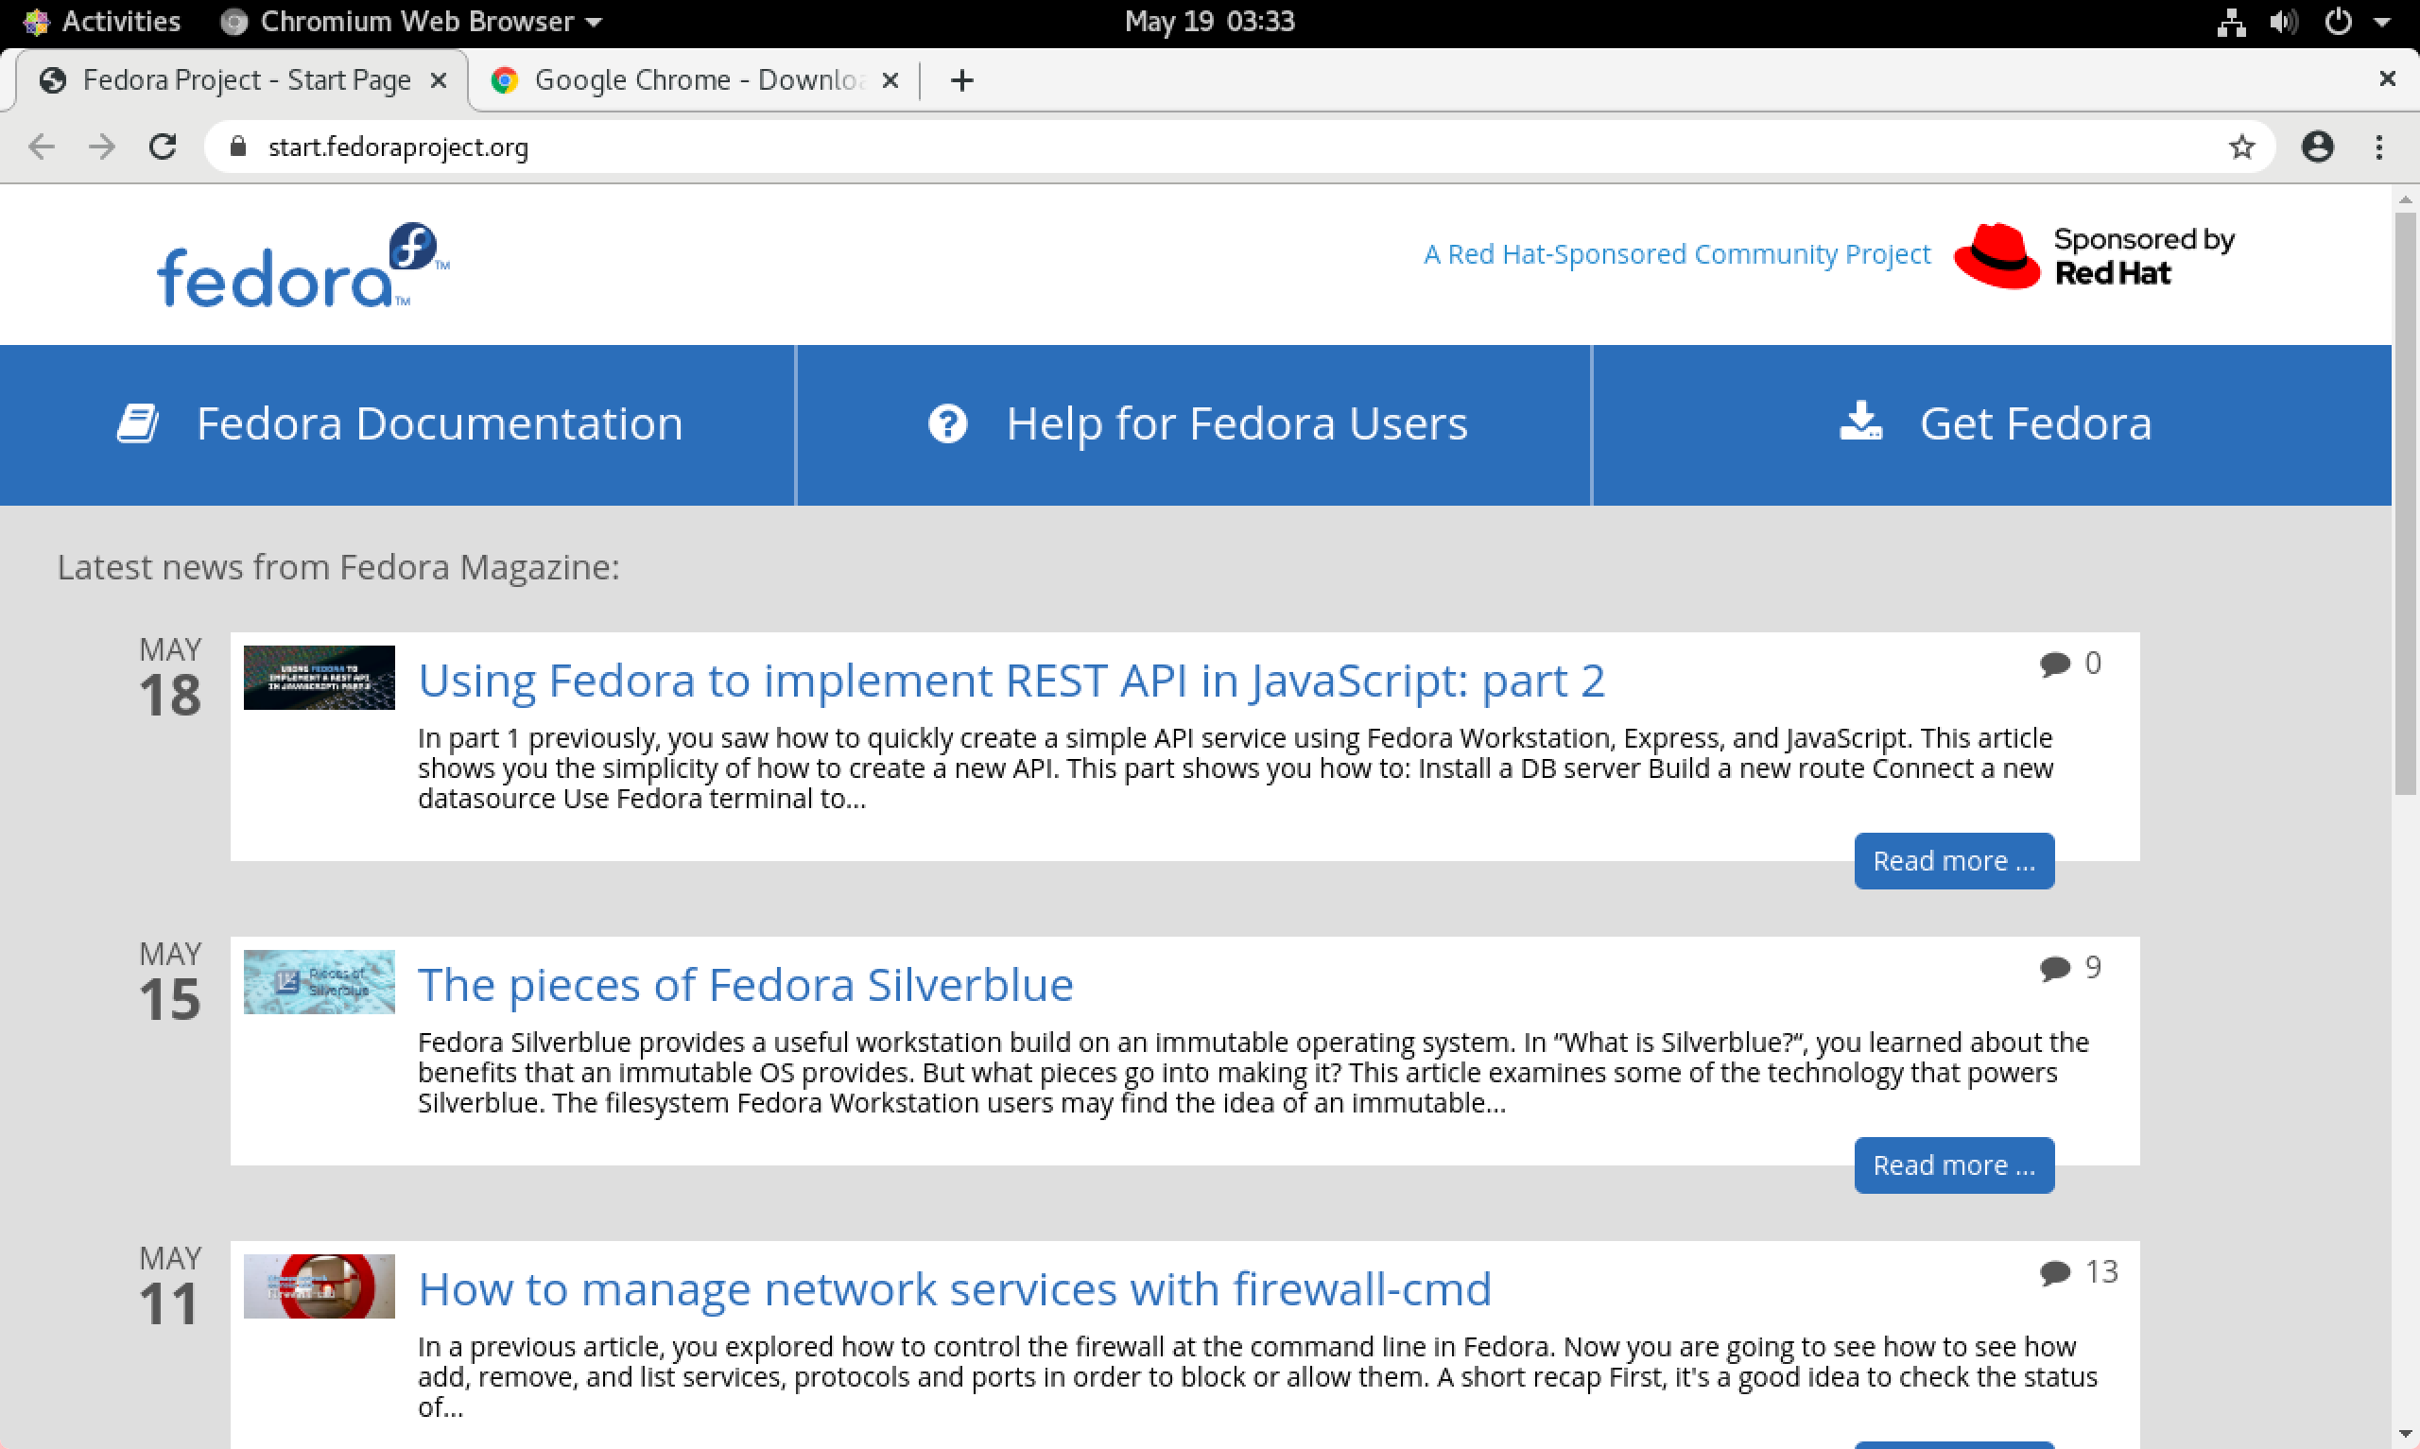This screenshot has height=1449, width=2420.
Task: Click the book icon beside Fedora Documentation
Action: tap(138, 423)
